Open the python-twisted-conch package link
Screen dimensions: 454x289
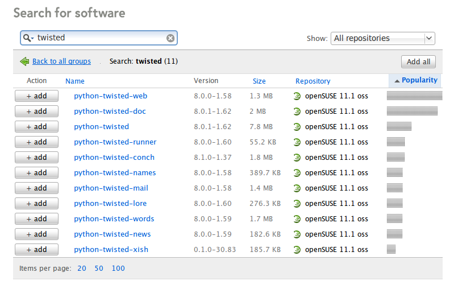114,158
